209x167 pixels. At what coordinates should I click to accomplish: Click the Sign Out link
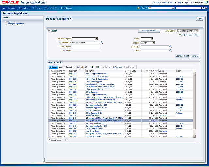[188, 2]
